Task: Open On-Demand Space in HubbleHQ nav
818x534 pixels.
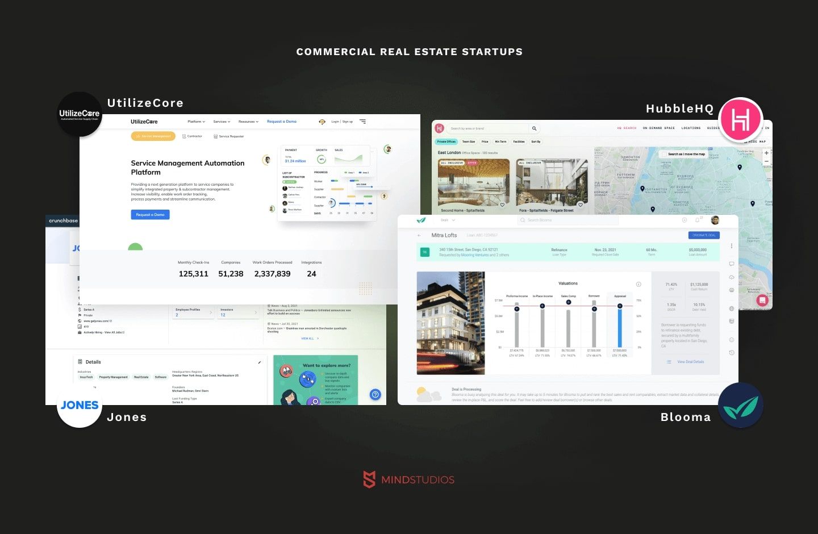Action: point(659,128)
